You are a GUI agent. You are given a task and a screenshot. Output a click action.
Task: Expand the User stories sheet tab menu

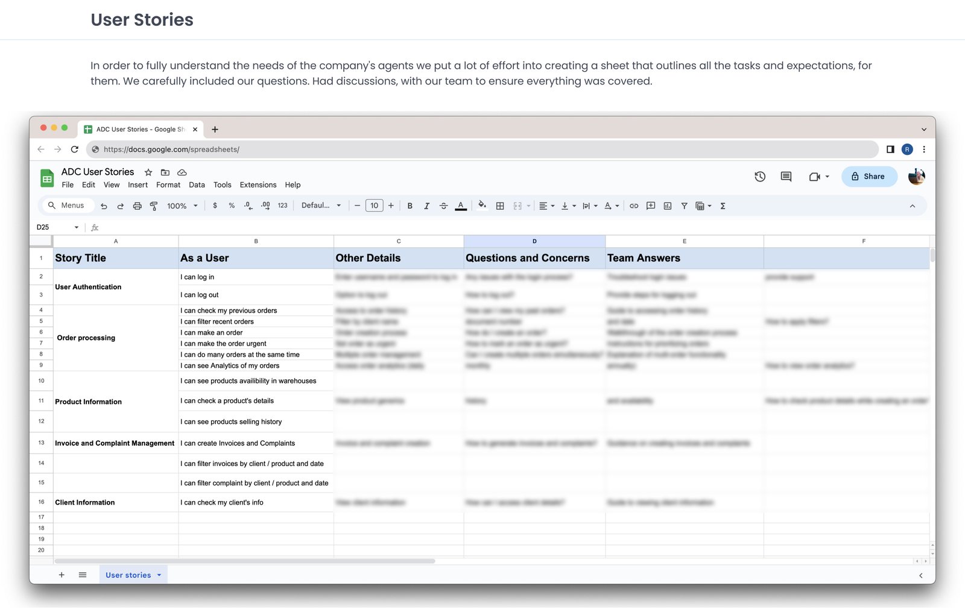coord(159,575)
